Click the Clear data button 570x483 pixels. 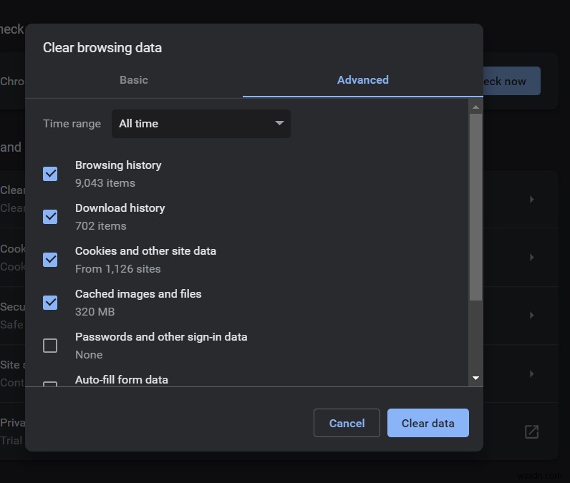pyautogui.click(x=427, y=423)
